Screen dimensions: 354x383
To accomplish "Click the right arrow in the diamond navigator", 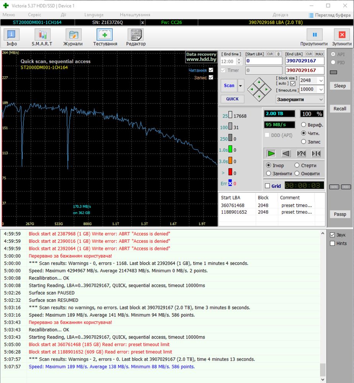I will [x=267, y=89].
